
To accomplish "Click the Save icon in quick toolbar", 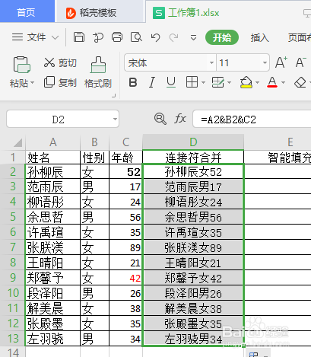I will [79, 37].
